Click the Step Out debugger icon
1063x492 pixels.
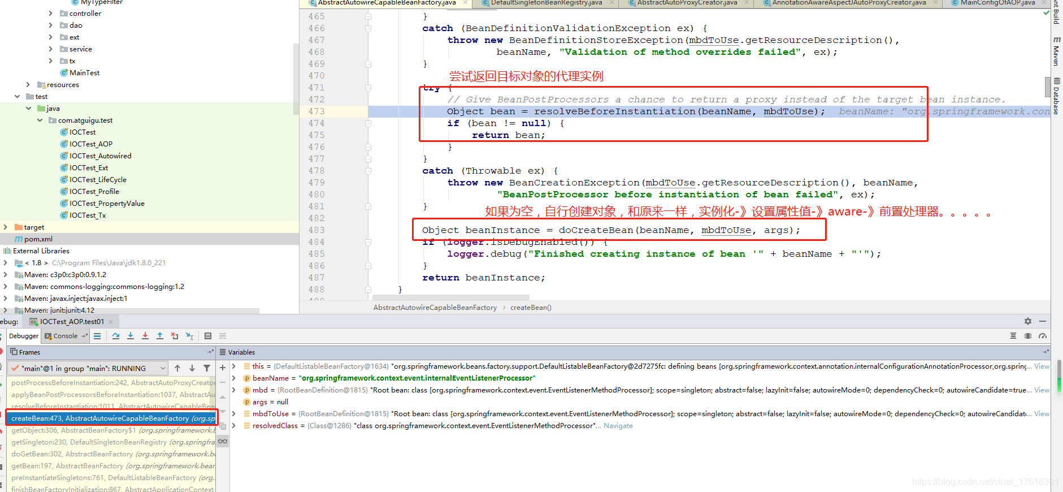click(160, 336)
